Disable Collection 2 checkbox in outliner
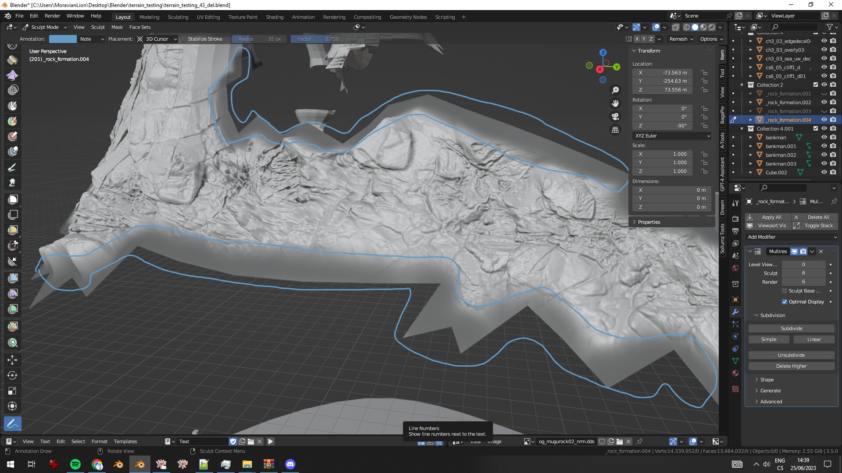This screenshot has height=473, width=842. [816, 85]
